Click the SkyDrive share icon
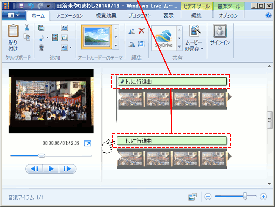The width and height of the screenshot is (275, 207). pyautogui.click(x=164, y=39)
